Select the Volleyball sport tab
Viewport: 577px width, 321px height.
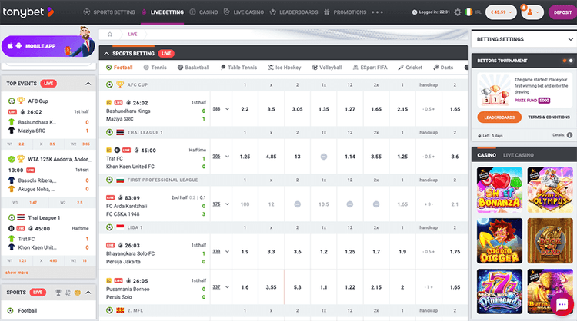[x=327, y=68]
